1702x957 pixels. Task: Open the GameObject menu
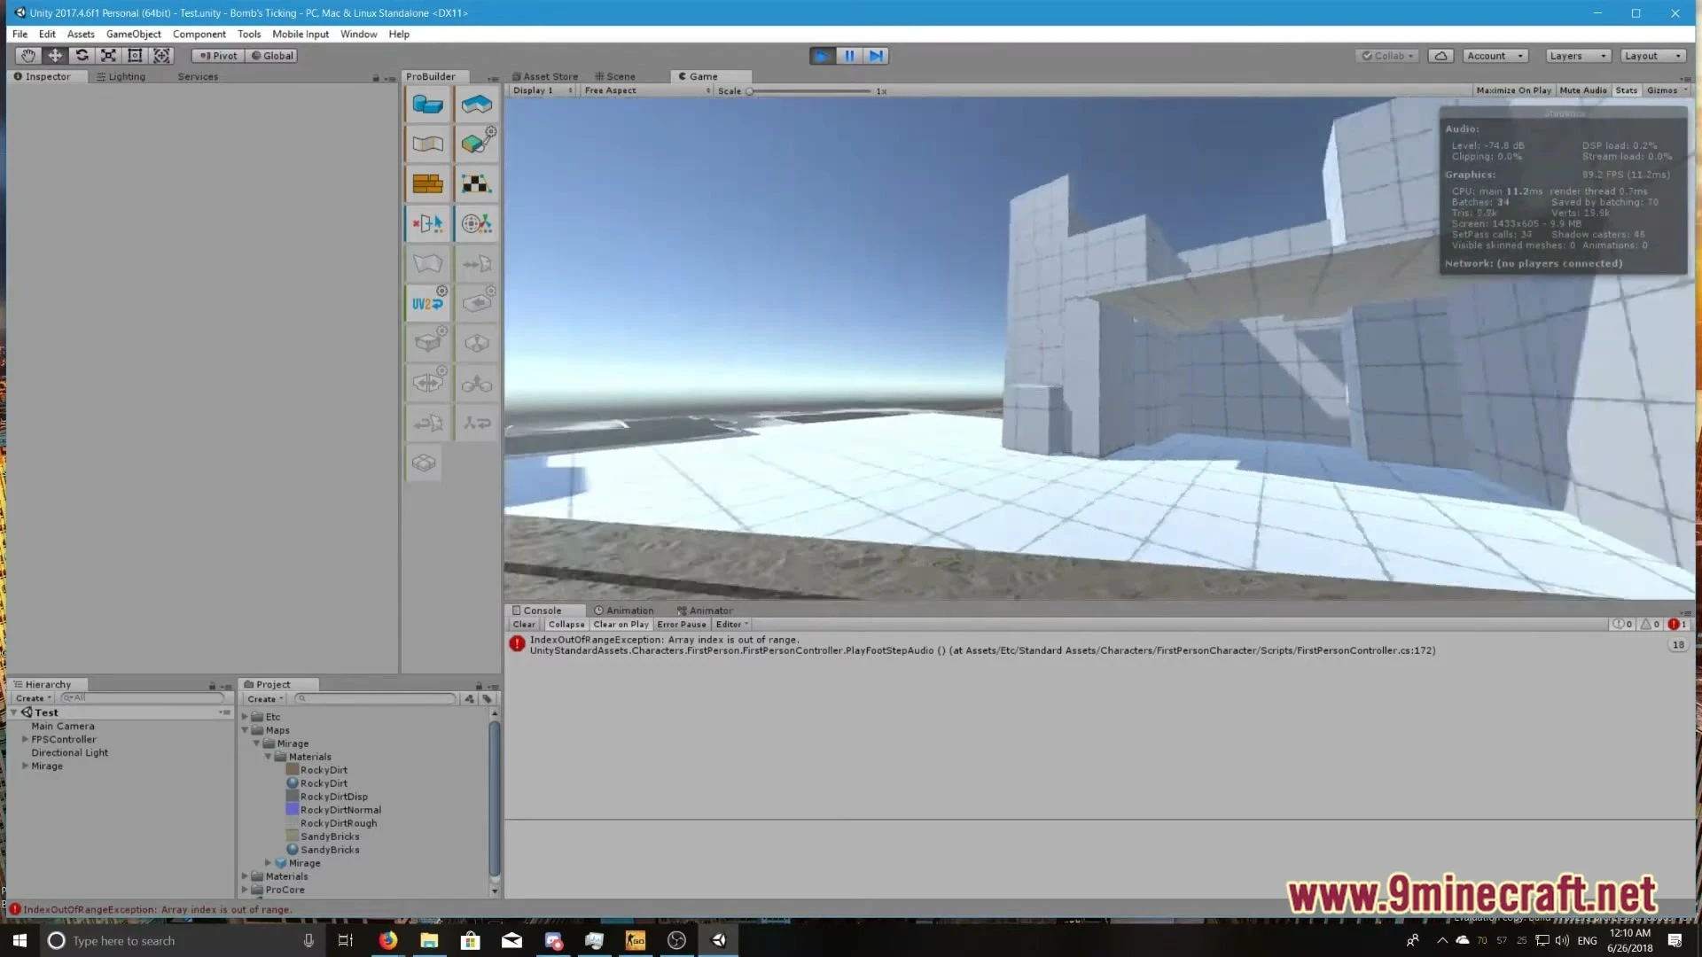(x=133, y=34)
